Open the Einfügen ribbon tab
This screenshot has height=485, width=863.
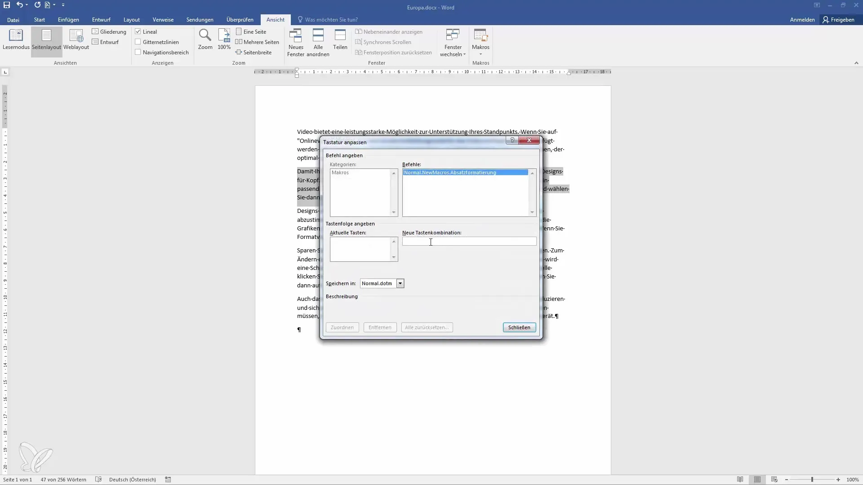click(x=68, y=20)
